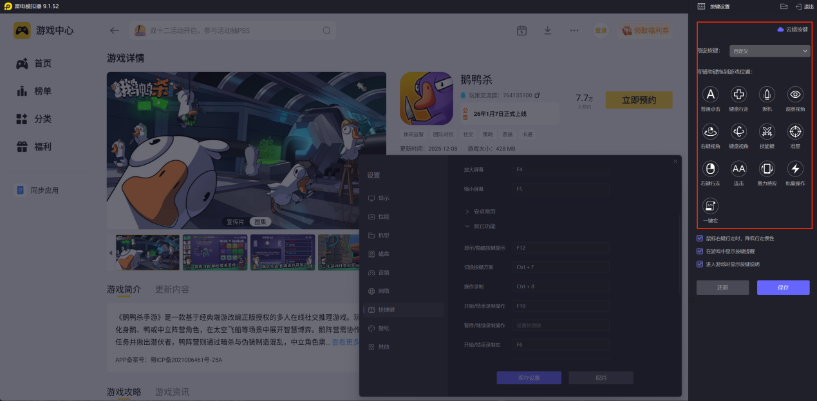Click the search magnifier icon in the search bar
The height and width of the screenshot is (401, 817).
(327, 30)
